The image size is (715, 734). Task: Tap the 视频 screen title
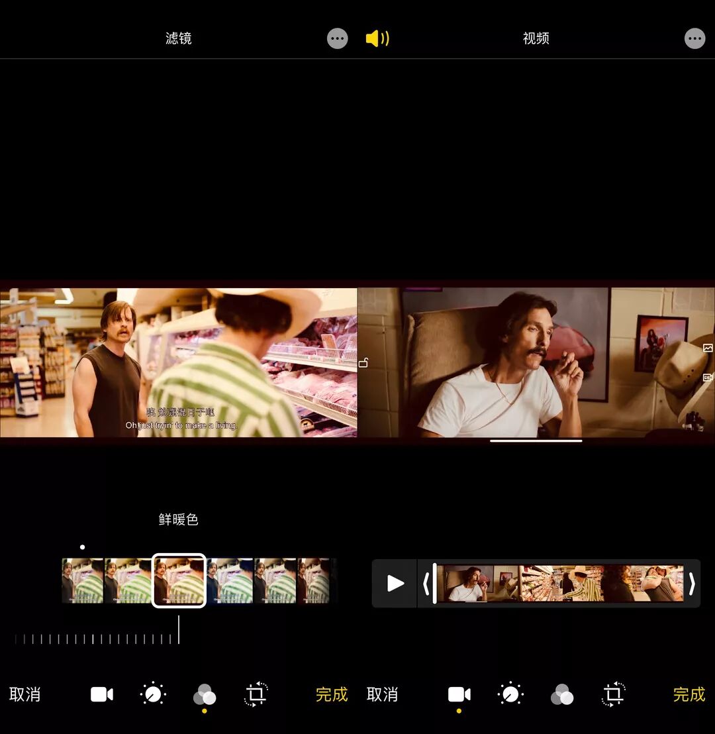536,38
